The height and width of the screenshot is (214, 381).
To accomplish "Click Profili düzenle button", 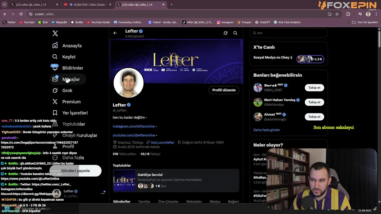I will 224,90.
